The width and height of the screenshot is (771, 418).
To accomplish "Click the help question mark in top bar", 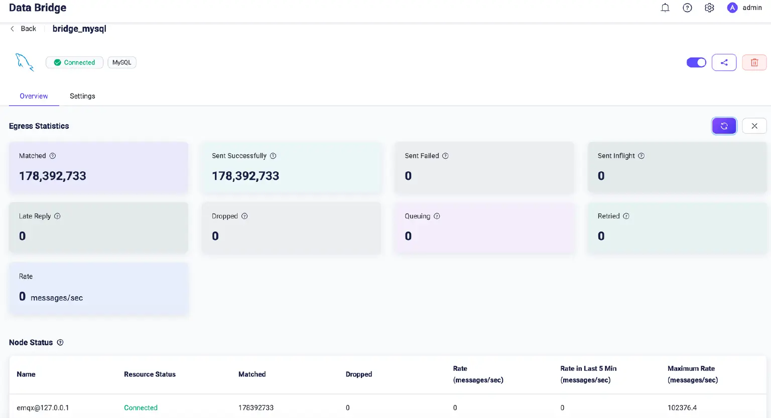I will point(687,8).
